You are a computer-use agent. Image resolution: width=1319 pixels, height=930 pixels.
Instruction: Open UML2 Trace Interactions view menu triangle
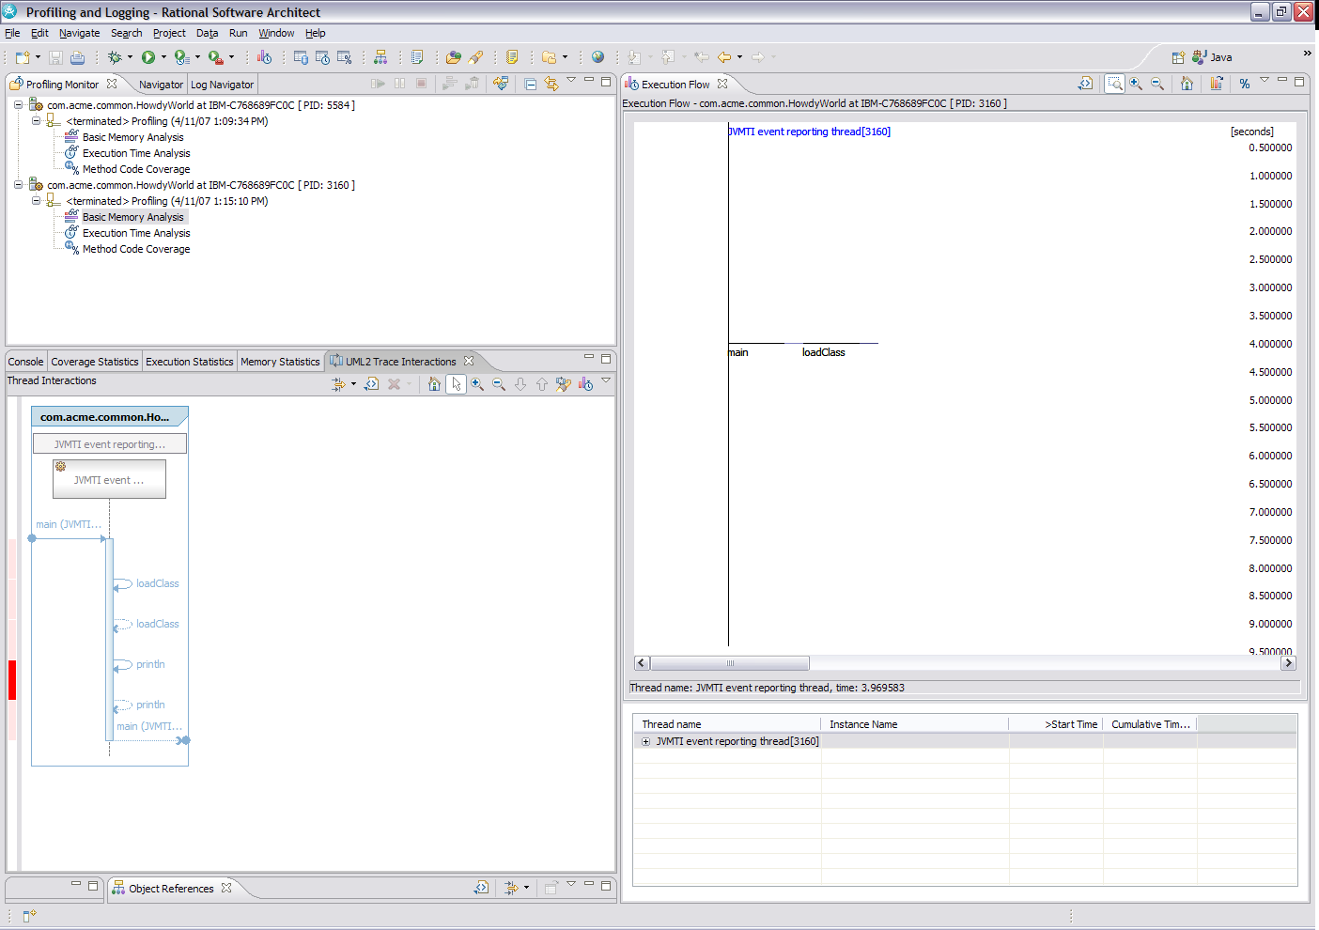tap(606, 380)
